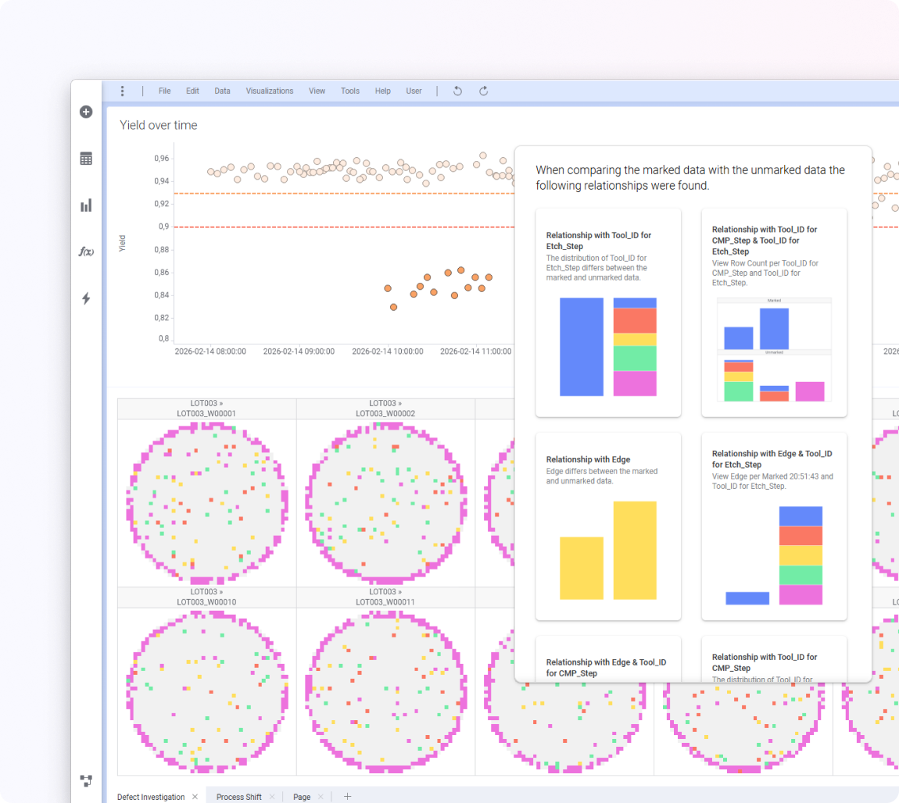
Task: Select the Relationship with Edge card
Action: tap(608, 526)
